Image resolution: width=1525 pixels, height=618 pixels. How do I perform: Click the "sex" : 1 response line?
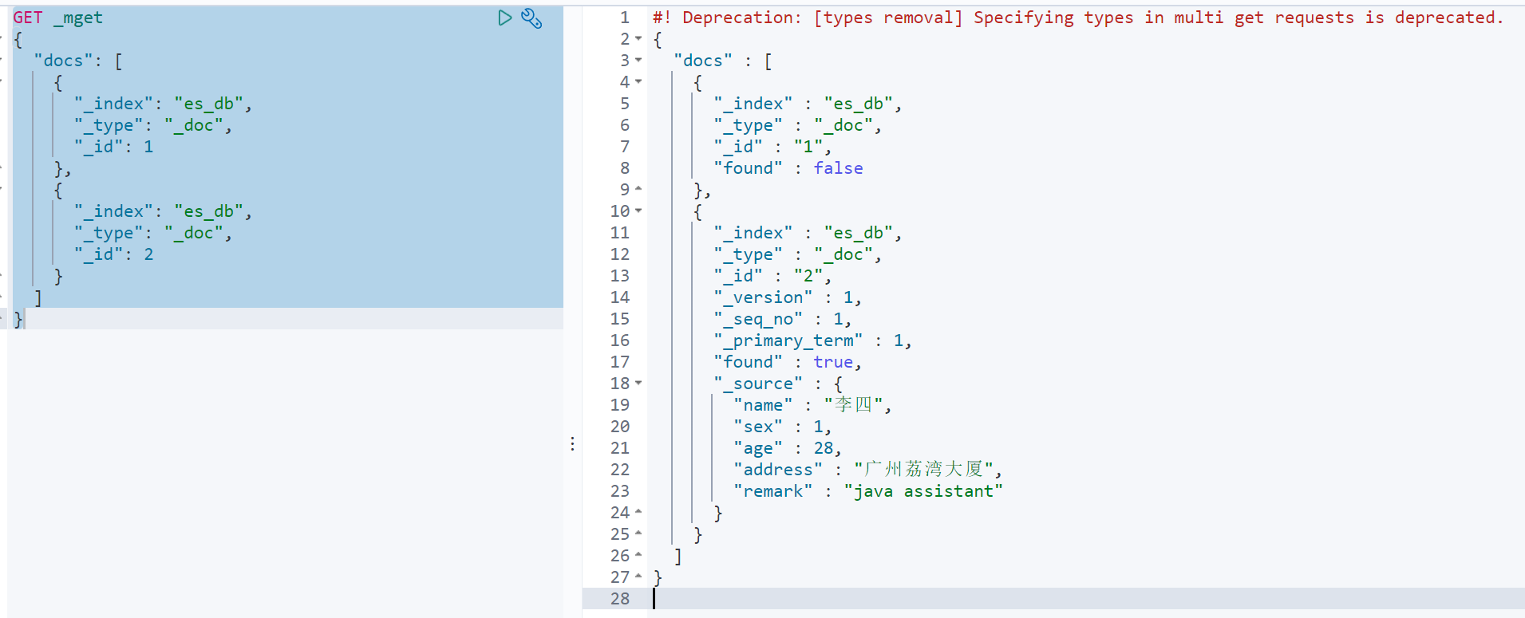click(x=782, y=427)
